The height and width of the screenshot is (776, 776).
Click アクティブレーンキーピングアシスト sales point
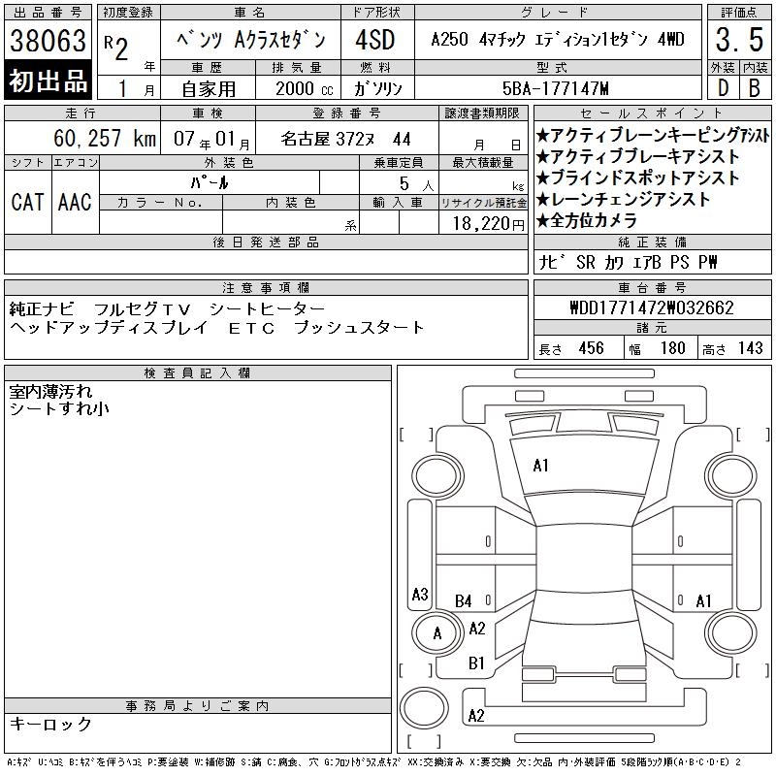(653, 135)
